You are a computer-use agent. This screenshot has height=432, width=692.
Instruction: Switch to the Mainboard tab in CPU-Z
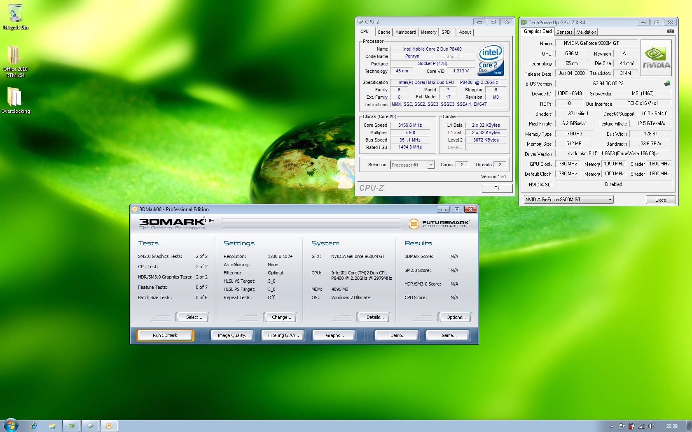(406, 32)
